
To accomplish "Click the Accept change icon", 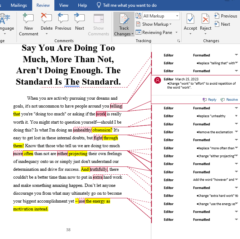I will click(190, 19).
